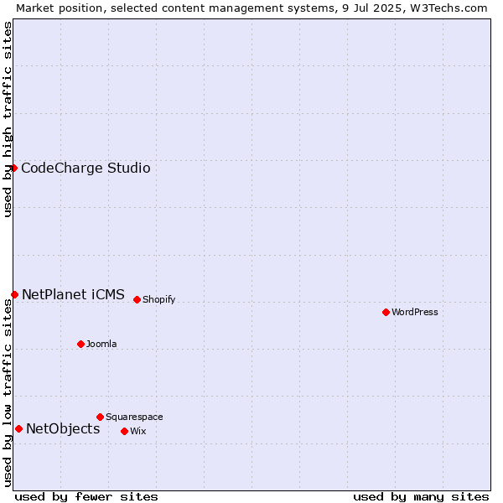Click the Squarespace red data point
This screenshot has width=503, height=503.
[100, 417]
